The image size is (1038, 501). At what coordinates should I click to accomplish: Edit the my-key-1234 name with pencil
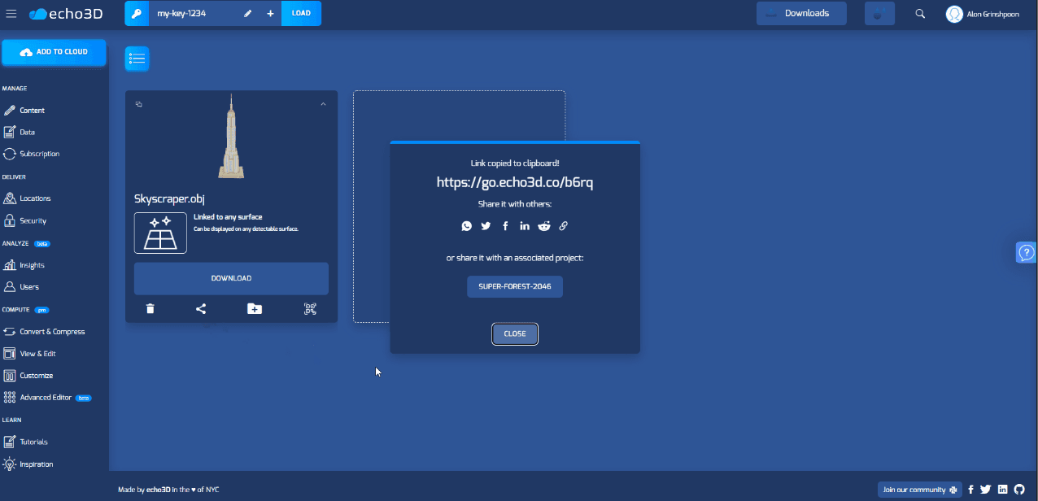tap(247, 14)
